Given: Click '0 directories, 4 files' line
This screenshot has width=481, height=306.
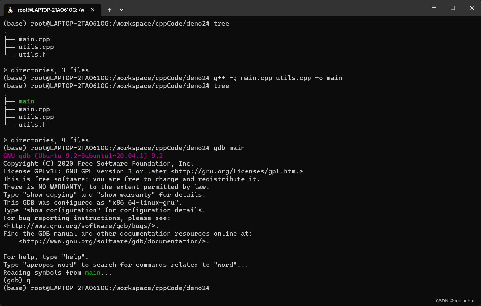Looking at the screenshot, I should tap(46, 140).
